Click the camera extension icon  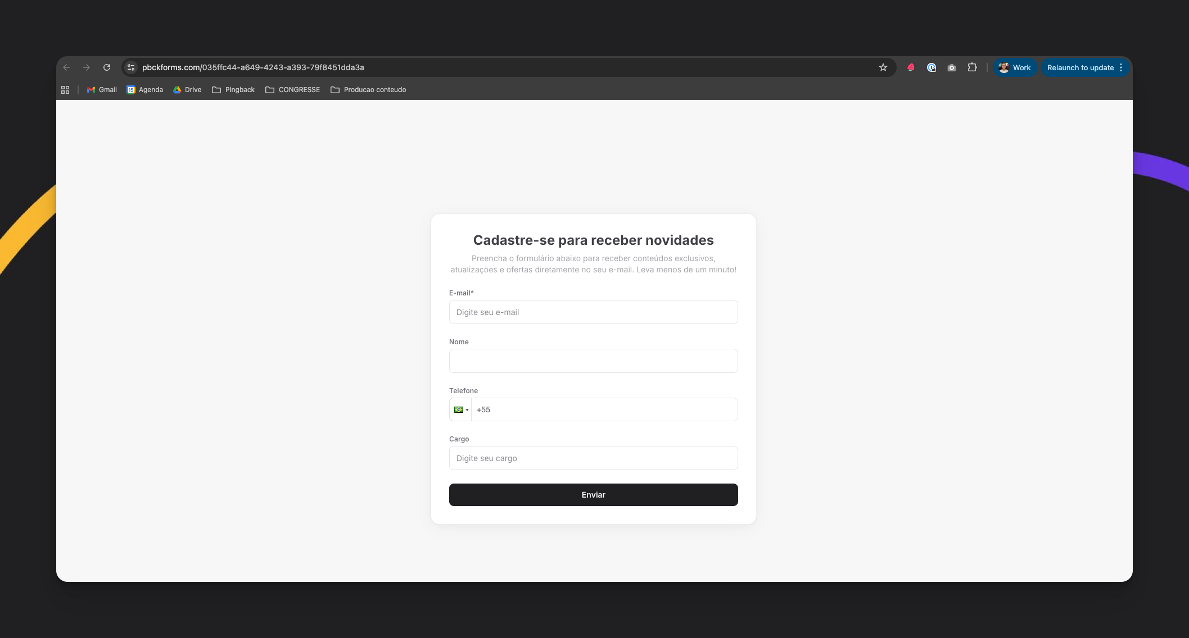pyautogui.click(x=952, y=67)
